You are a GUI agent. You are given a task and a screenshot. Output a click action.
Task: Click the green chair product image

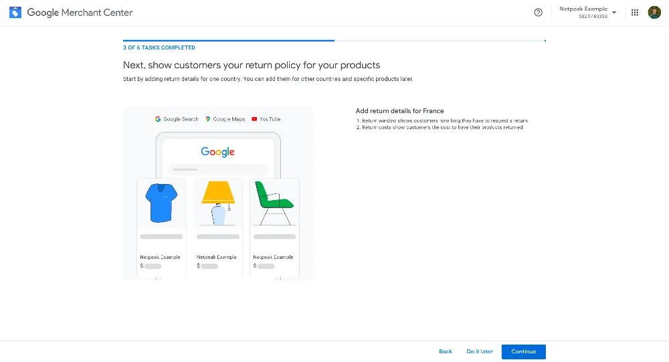point(274,203)
